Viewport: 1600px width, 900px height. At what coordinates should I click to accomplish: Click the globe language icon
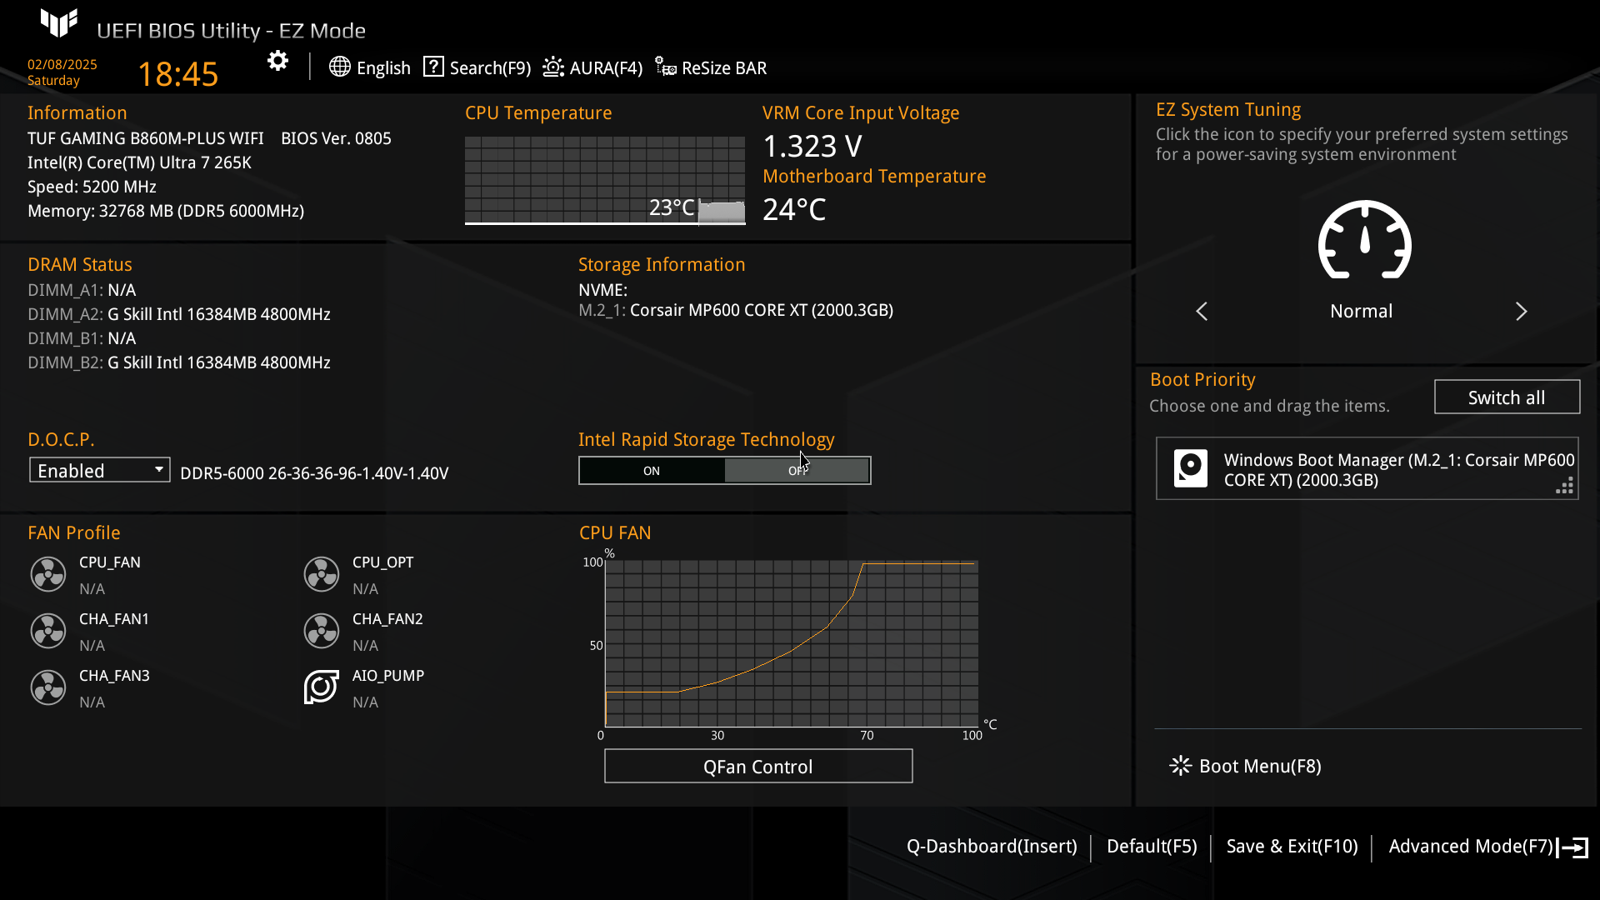(339, 67)
